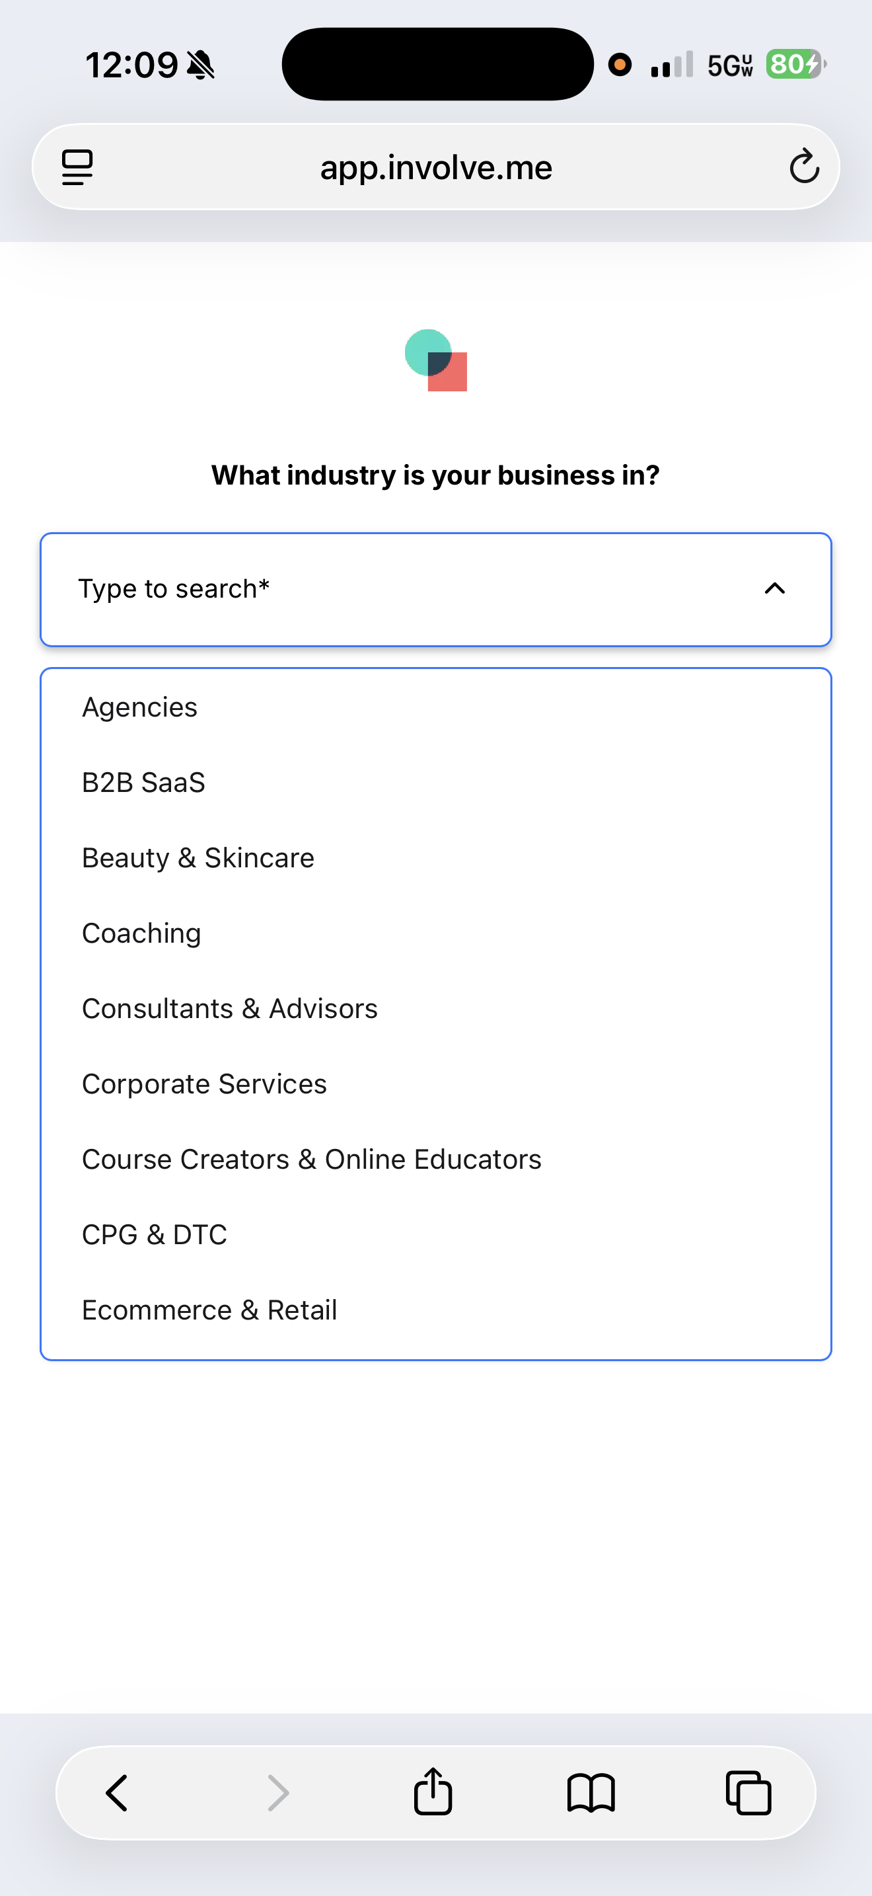
Task: Tap the involve.me logo
Action: pos(436,360)
